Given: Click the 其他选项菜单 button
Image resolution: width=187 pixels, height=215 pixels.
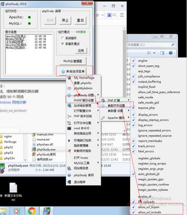Looking at the screenshot, I should (73, 72).
